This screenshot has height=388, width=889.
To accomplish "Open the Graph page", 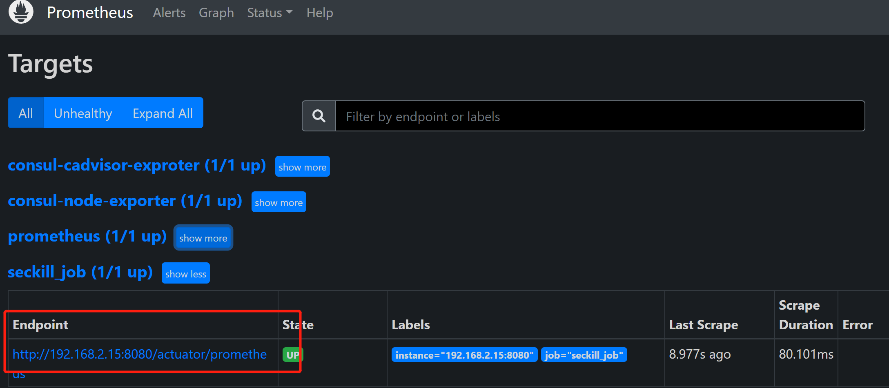I will (216, 13).
